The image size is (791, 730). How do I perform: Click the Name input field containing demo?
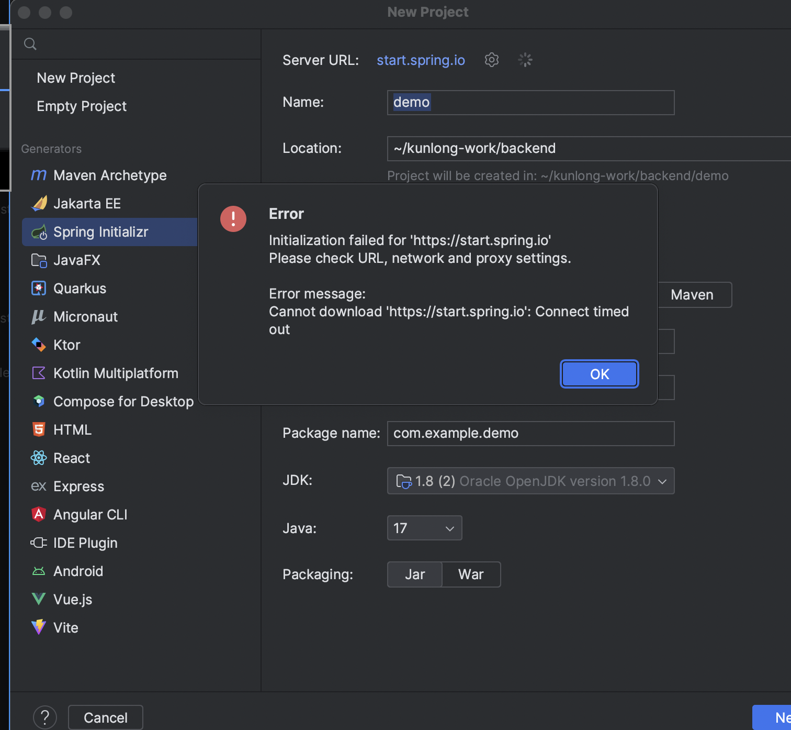530,103
